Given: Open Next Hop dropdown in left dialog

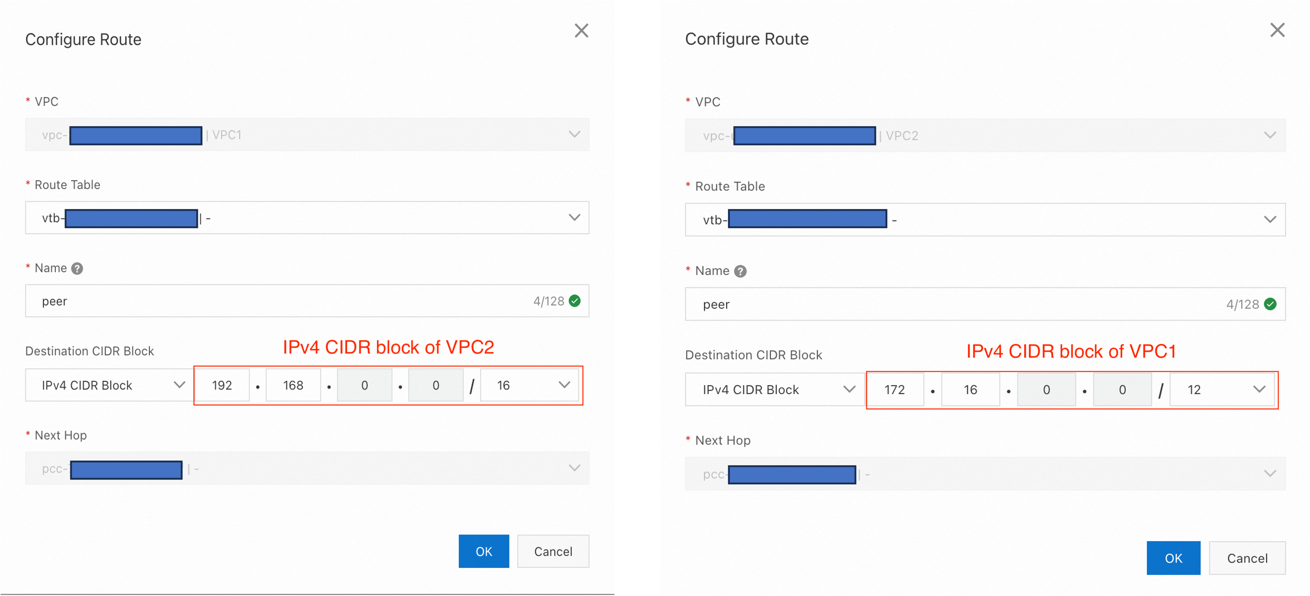Looking at the screenshot, I should point(307,468).
